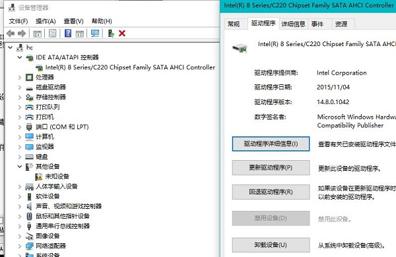Click the Back arrow toolbar icon

pyautogui.click(x=11, y=34)
